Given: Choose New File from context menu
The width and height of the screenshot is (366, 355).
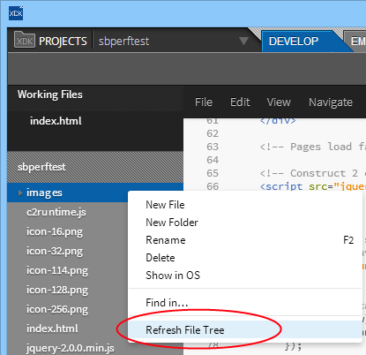Looking at the screenshot, I should click(245, 205).
